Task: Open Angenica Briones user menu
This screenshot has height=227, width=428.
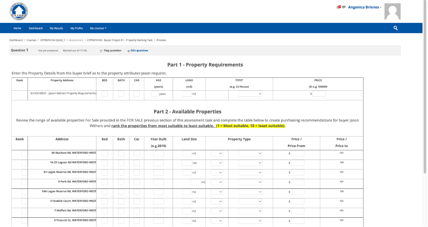Action: (x=364, y=7)
